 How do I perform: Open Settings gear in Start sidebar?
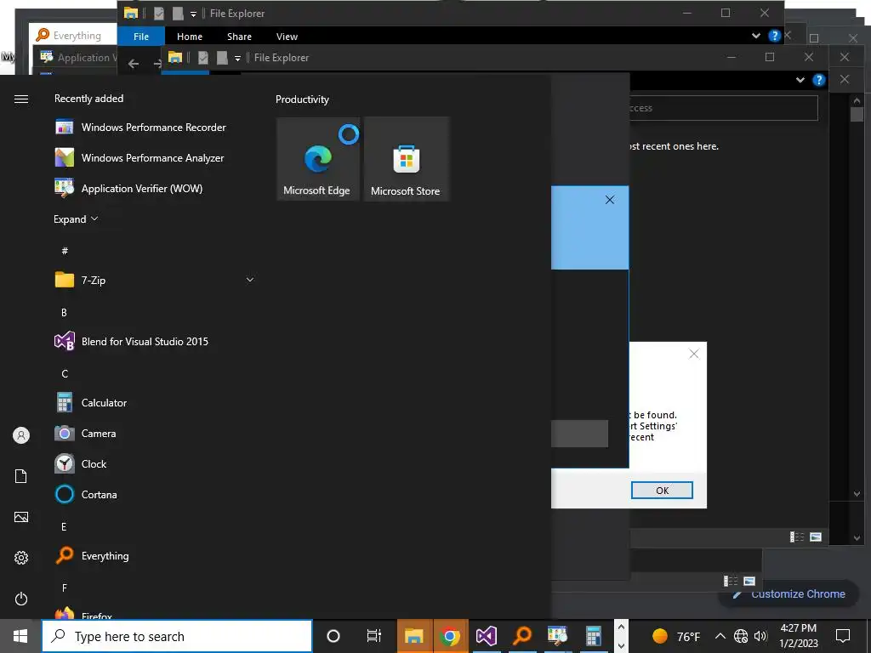pyautogui.click(x=21, y=558)
